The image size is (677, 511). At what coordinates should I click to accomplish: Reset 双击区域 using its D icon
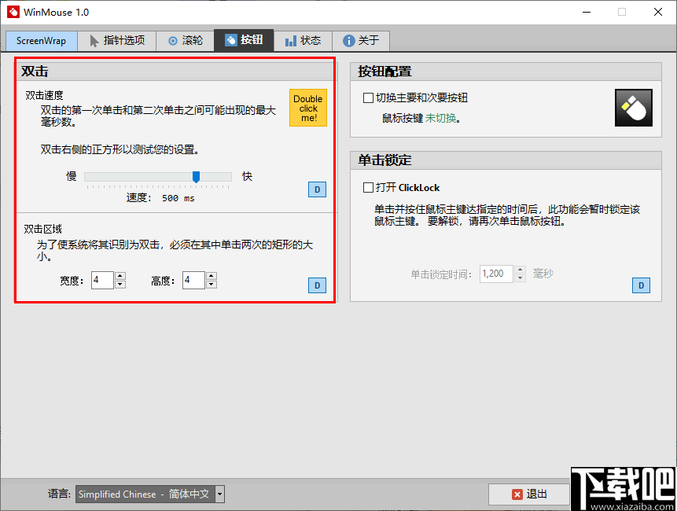[317, 285]
